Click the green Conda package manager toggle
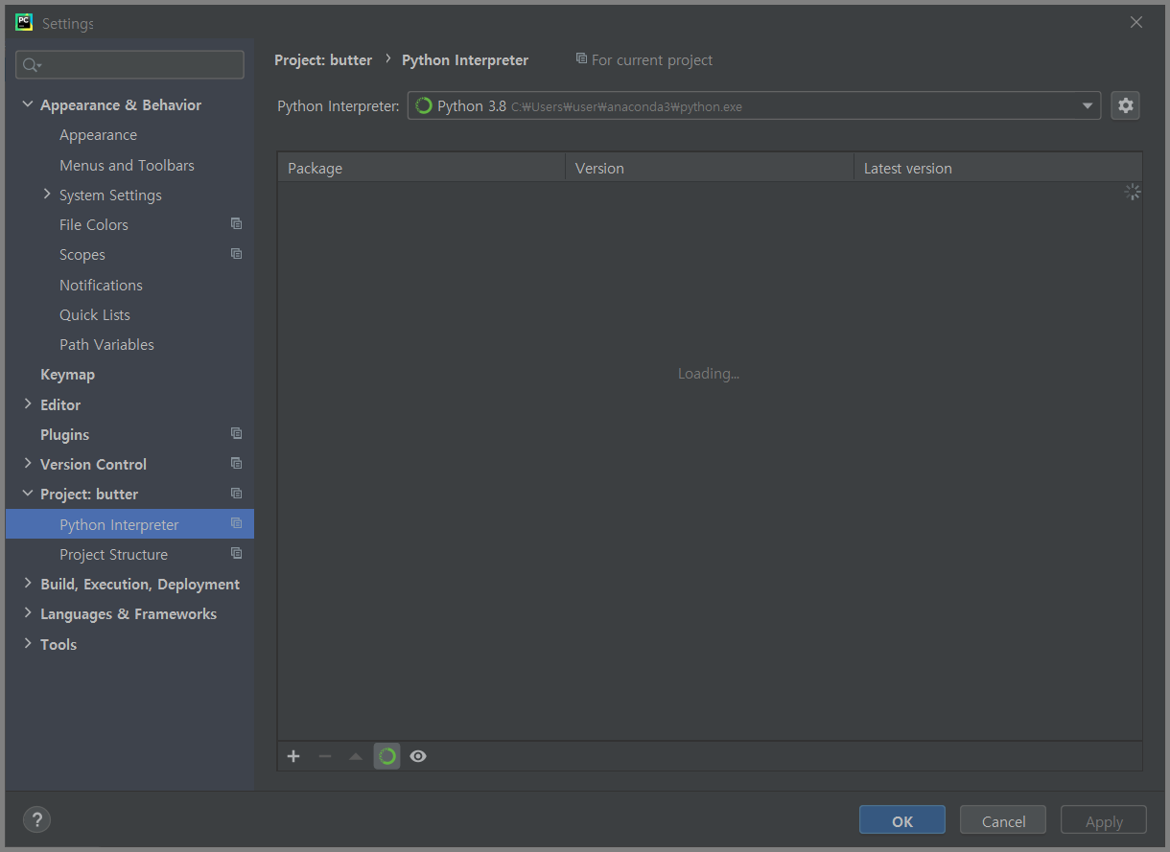 point(387,756)
